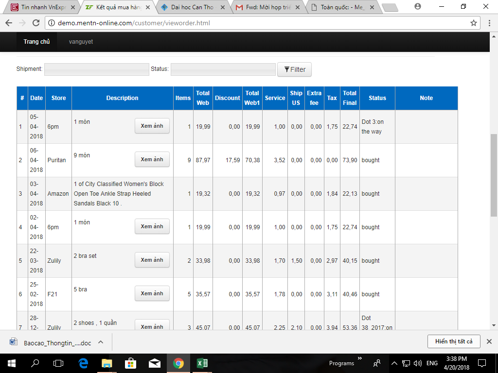Focus the address bar URL field
This screenshot has width=498, height=373.
262,23
